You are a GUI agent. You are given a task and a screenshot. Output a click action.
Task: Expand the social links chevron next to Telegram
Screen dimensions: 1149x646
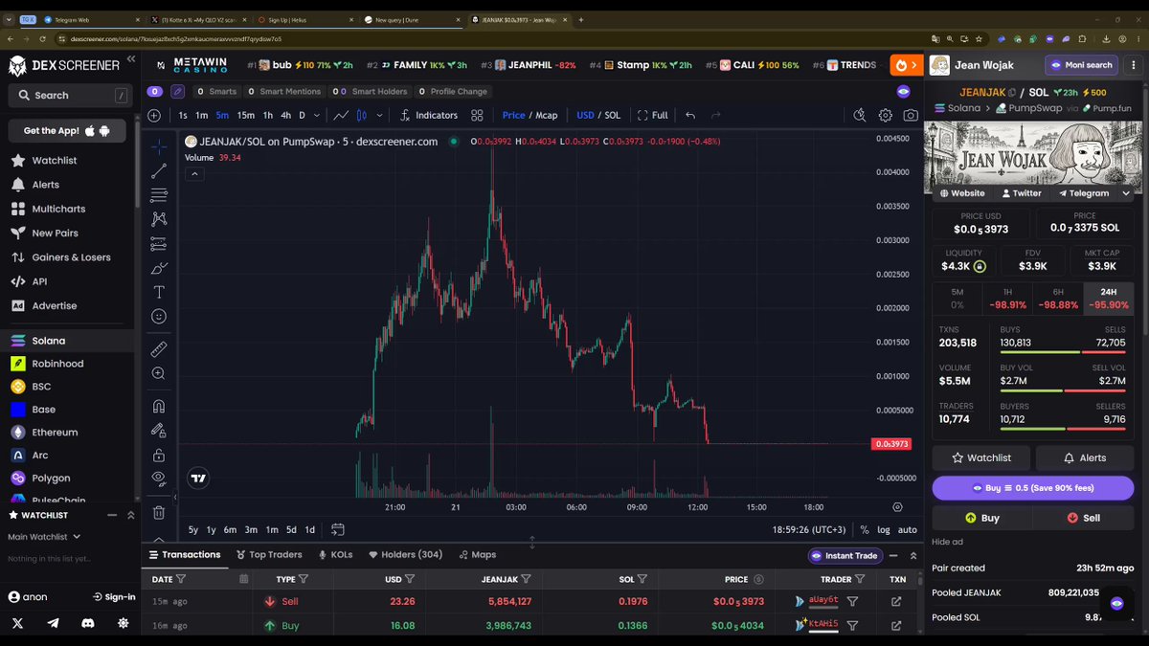[x=1125, y=193]
